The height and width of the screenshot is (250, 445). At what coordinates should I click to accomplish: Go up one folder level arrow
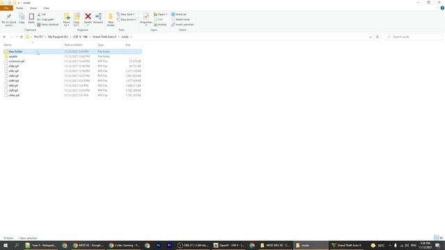[22, 37]
